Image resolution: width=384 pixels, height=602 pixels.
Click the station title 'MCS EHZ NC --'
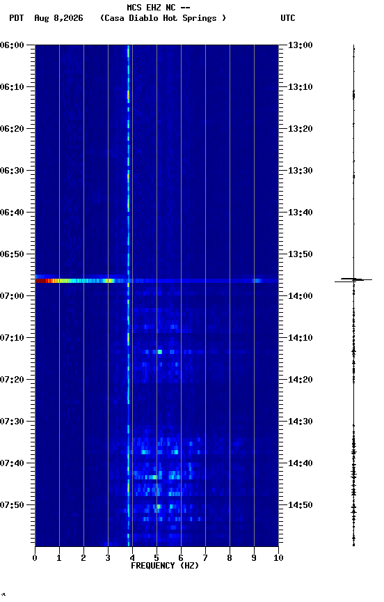(x=159, y=8)
